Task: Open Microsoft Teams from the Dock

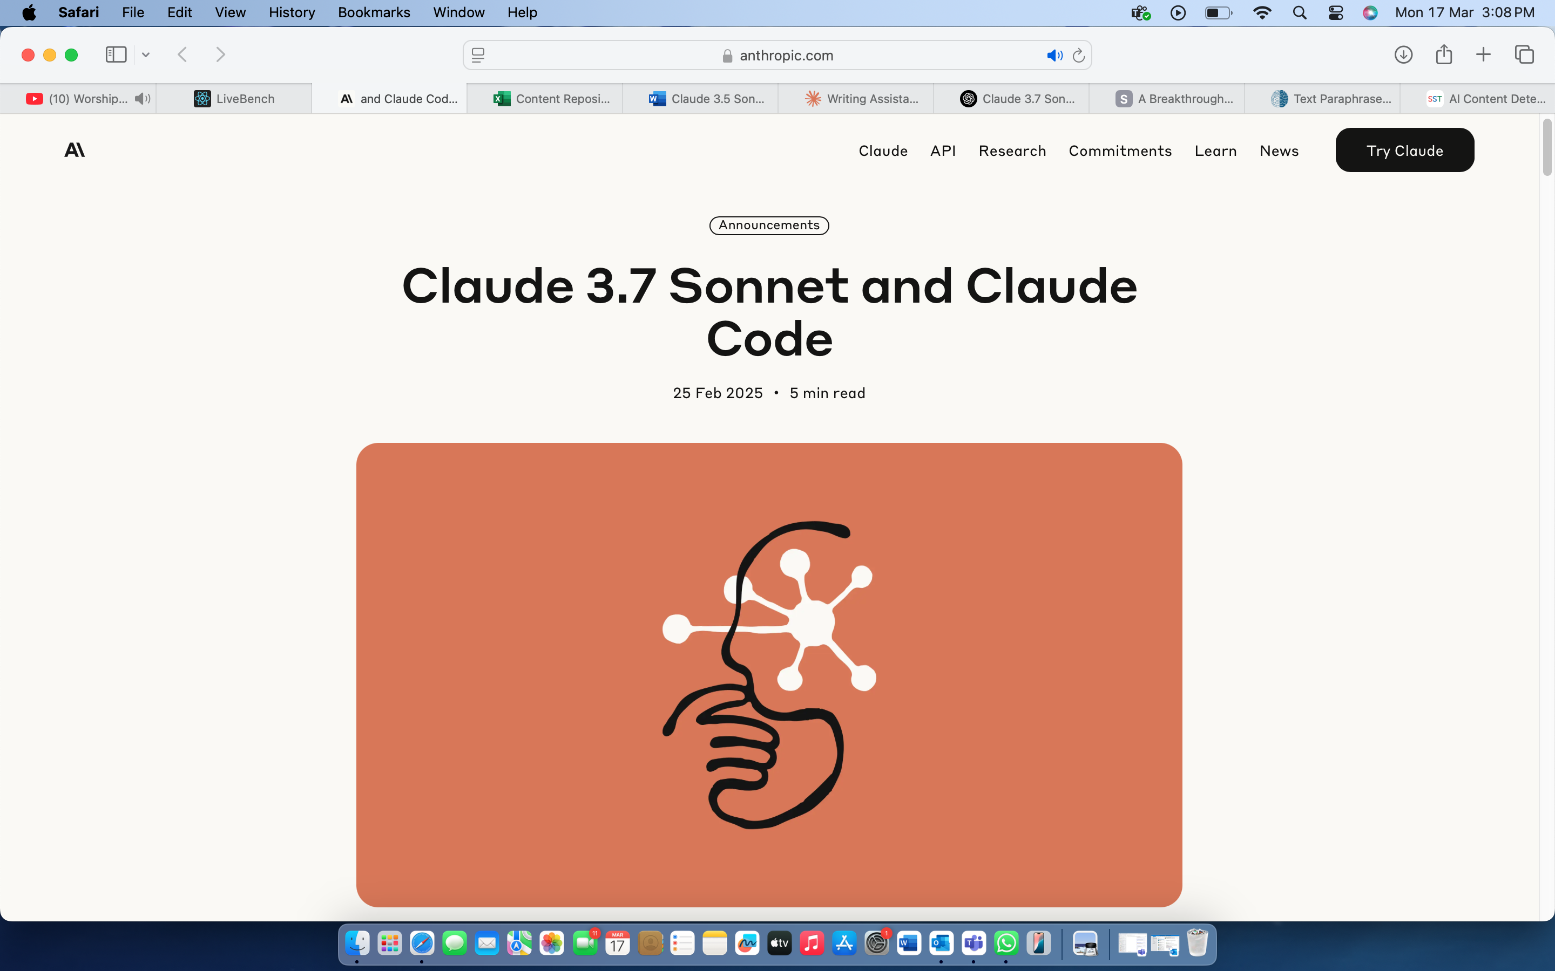Action: (x=973, y=943)
